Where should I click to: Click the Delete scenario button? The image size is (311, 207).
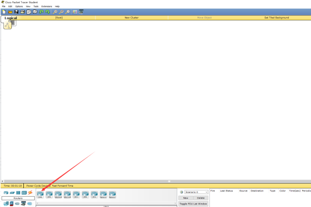pyautogui.click(x=201, y=198)
